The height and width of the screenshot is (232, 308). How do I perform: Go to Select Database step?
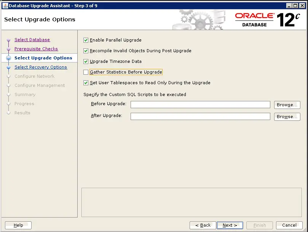32,40
